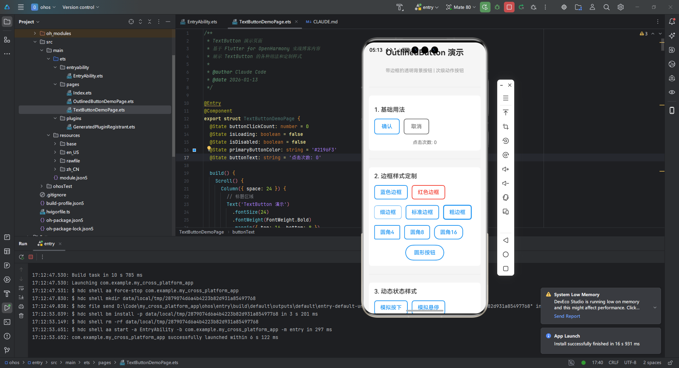
Task: Click the green Run entry button
Action: (485, 7)
